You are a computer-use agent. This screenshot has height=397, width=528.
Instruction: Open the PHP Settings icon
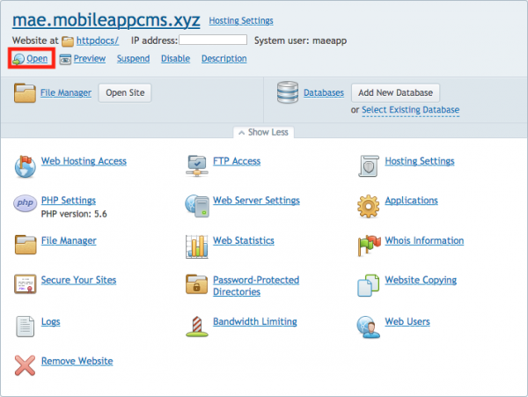26,204
